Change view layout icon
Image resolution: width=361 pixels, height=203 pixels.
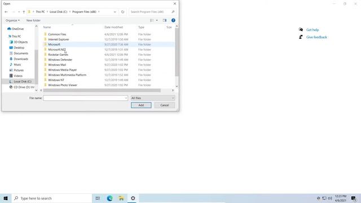[152, 20]
